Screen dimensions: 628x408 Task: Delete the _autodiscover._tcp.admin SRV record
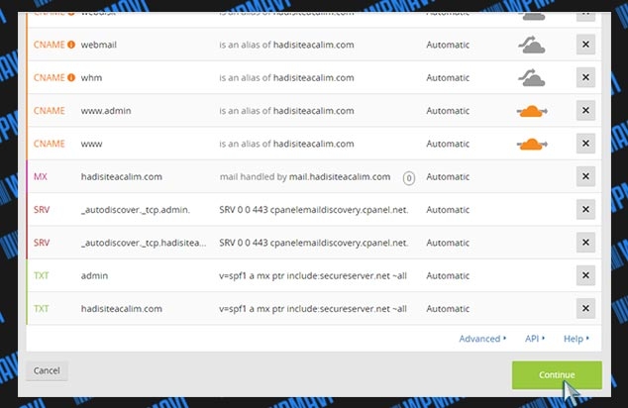pyautogui.click(x=585, y=209)
